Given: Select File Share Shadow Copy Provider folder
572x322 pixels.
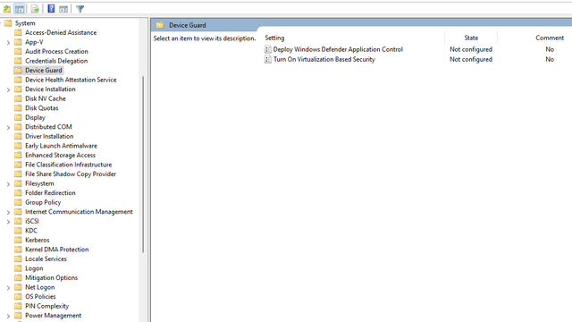Looking at the screenshot, I should pyautogui.click(x=71, y=174).
